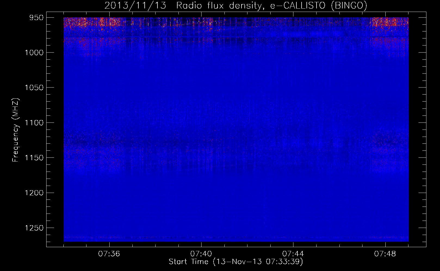This screenshot has height=271, width=440.
Task: Click the 'Start Time (13-Nov-13 07:33:39)' label
Action: click(x=236, y=262)
